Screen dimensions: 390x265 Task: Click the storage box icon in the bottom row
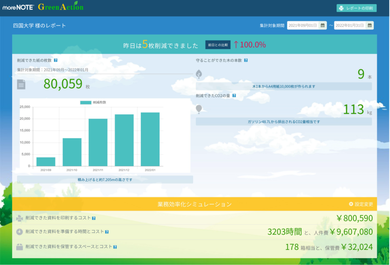point(19,246)
